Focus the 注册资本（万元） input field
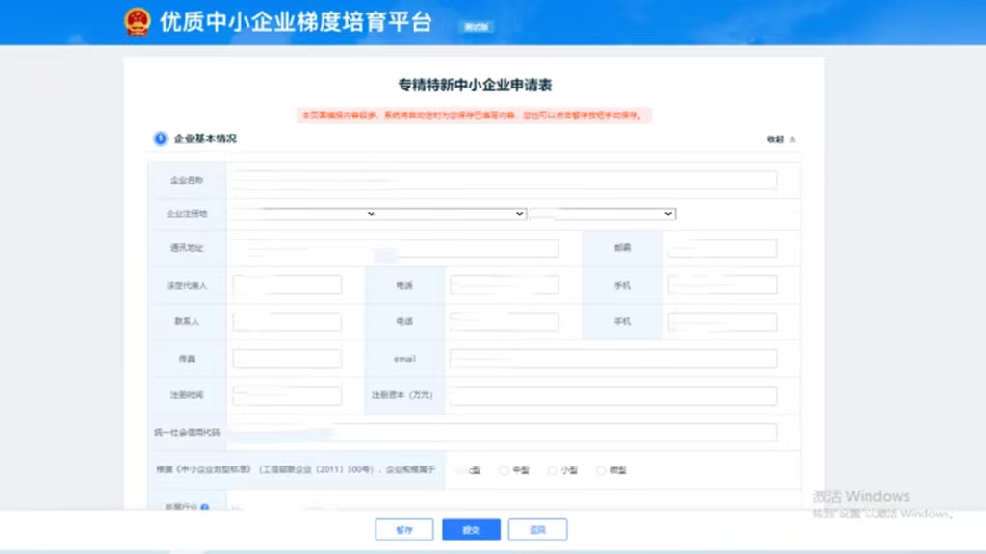The width and height of the screenshot is (986, 554). [612, 395]
